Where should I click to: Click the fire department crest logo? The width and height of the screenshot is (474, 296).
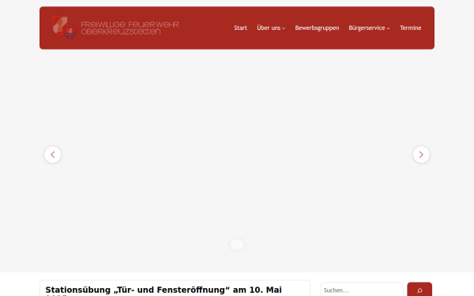pyautogui.click(x=64, y=28)
